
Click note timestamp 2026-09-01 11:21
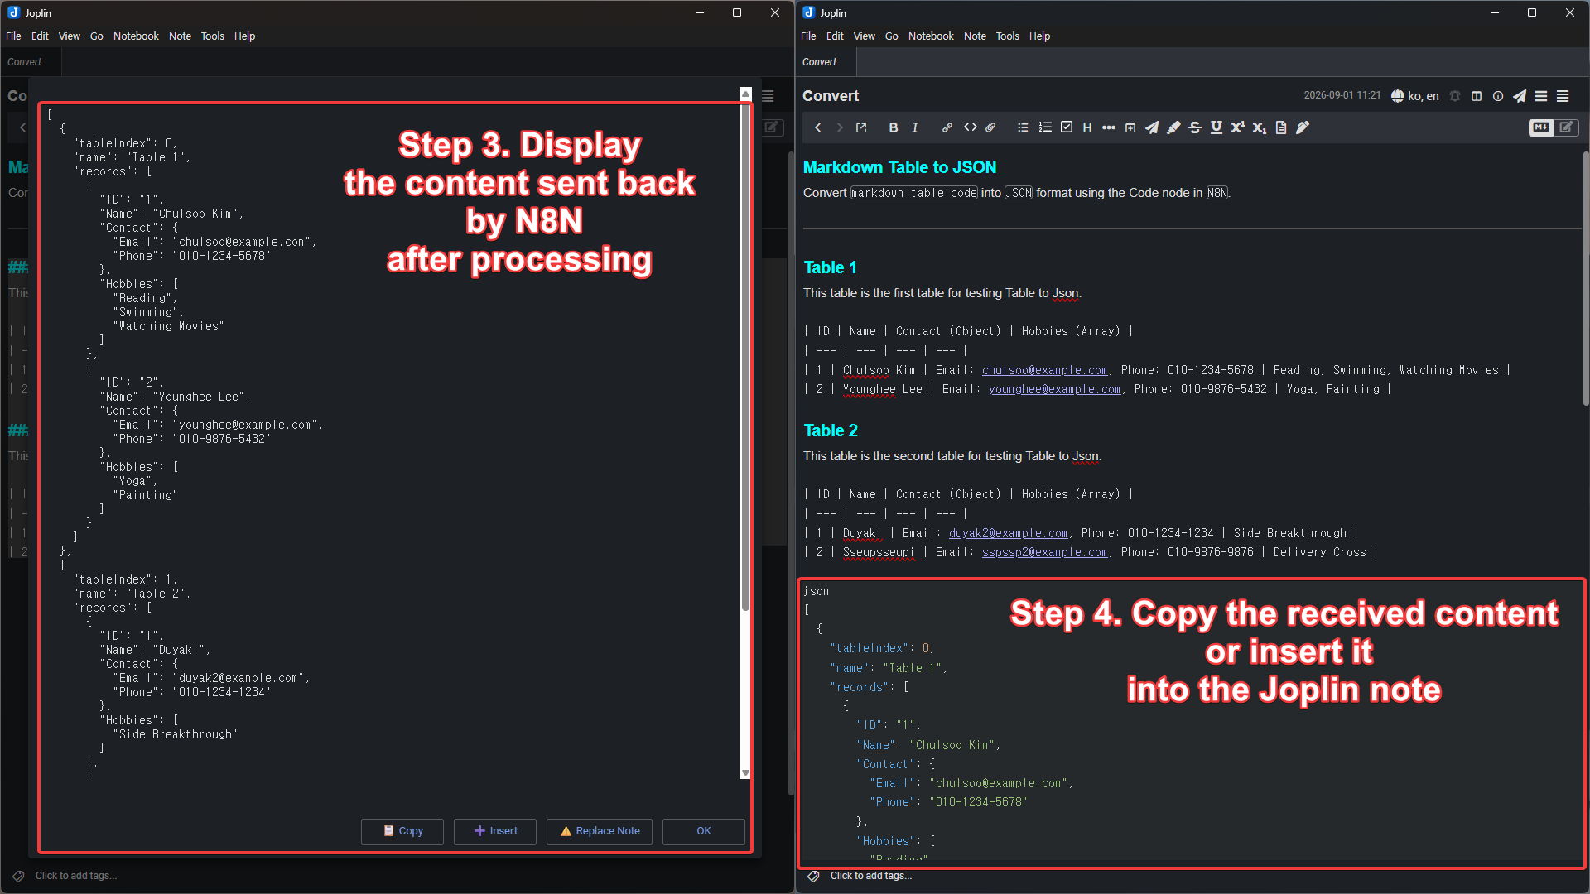coord(1342,96)
